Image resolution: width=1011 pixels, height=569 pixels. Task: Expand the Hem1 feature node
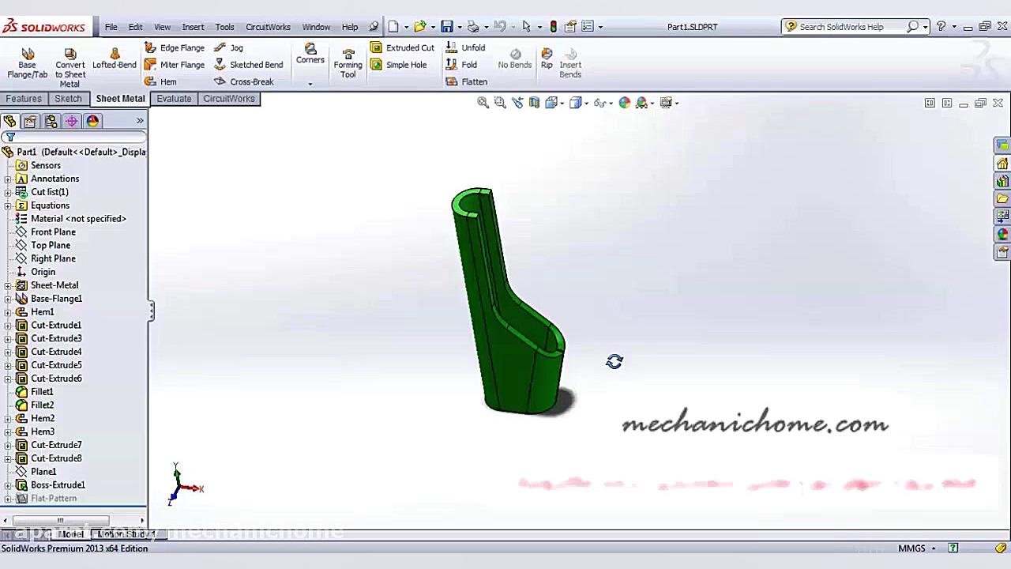tap(8, 312)
